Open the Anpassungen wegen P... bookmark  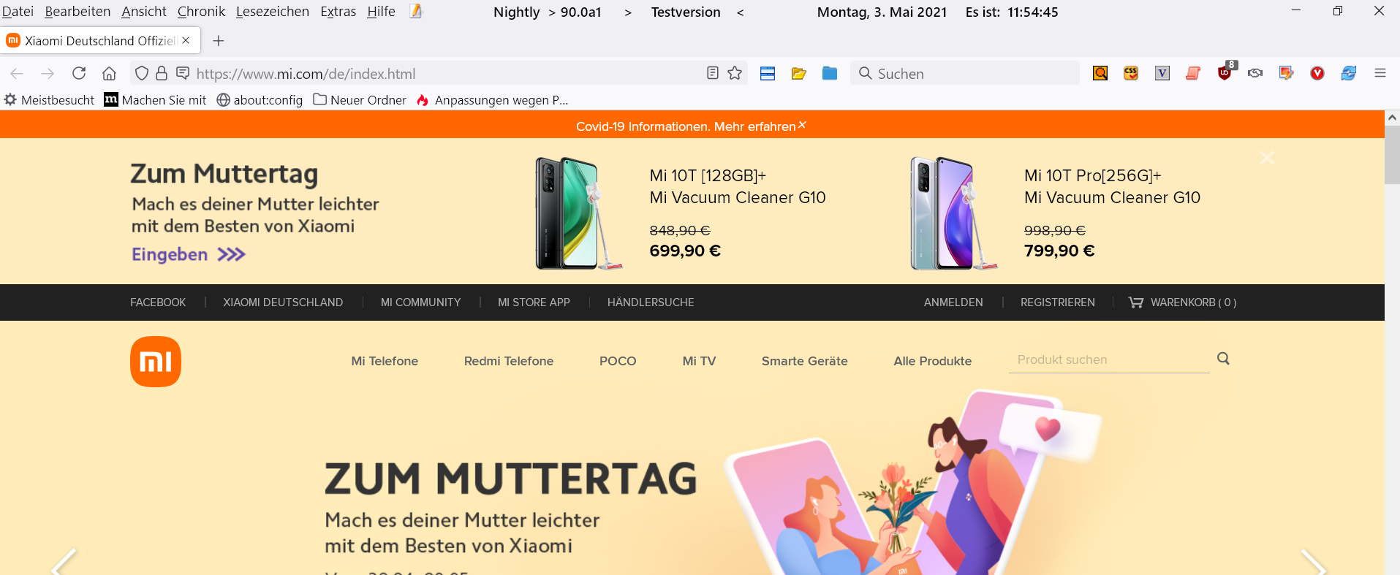[x=492, y=100]
